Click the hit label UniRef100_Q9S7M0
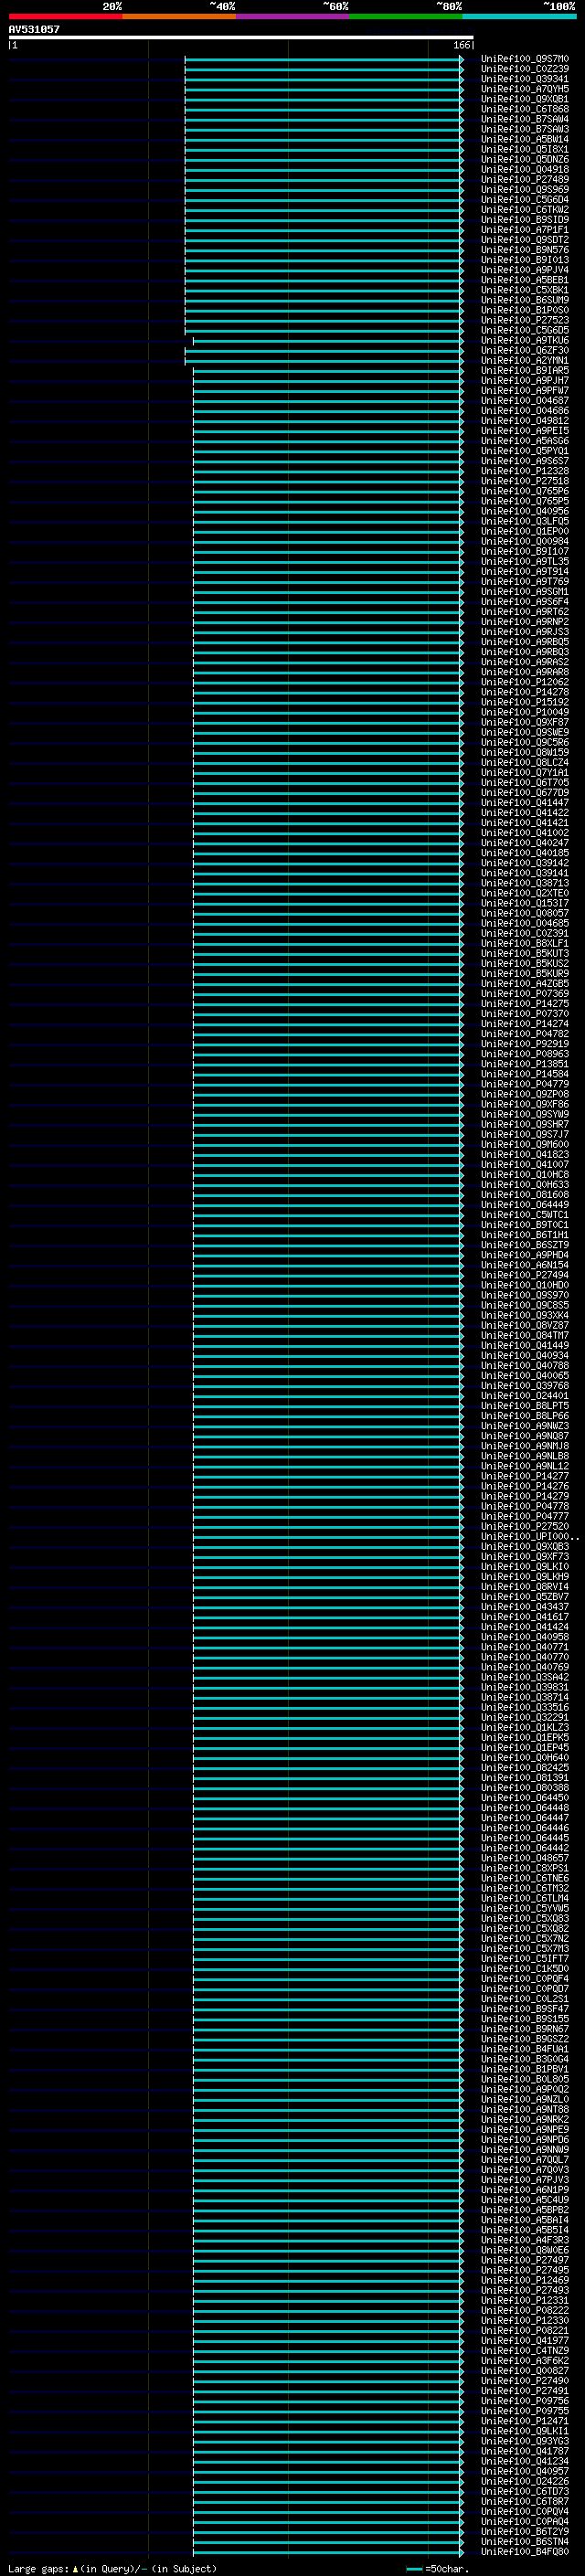585x2576 pixels. click(525, 59)
